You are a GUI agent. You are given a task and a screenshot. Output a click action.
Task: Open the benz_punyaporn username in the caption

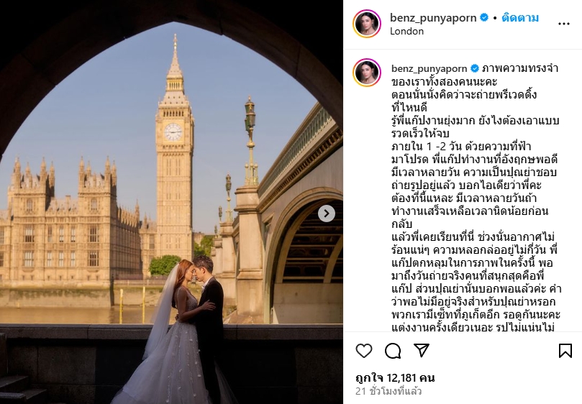pyautogui.click(x=429, y=68)
